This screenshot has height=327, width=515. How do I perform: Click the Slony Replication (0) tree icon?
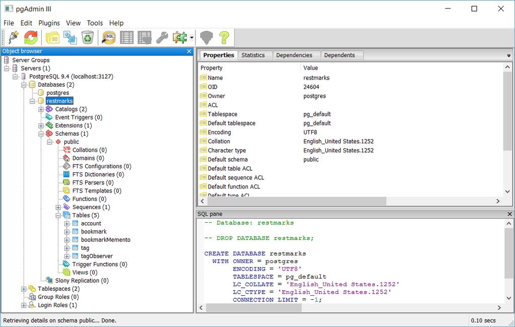tap(49, 280)
